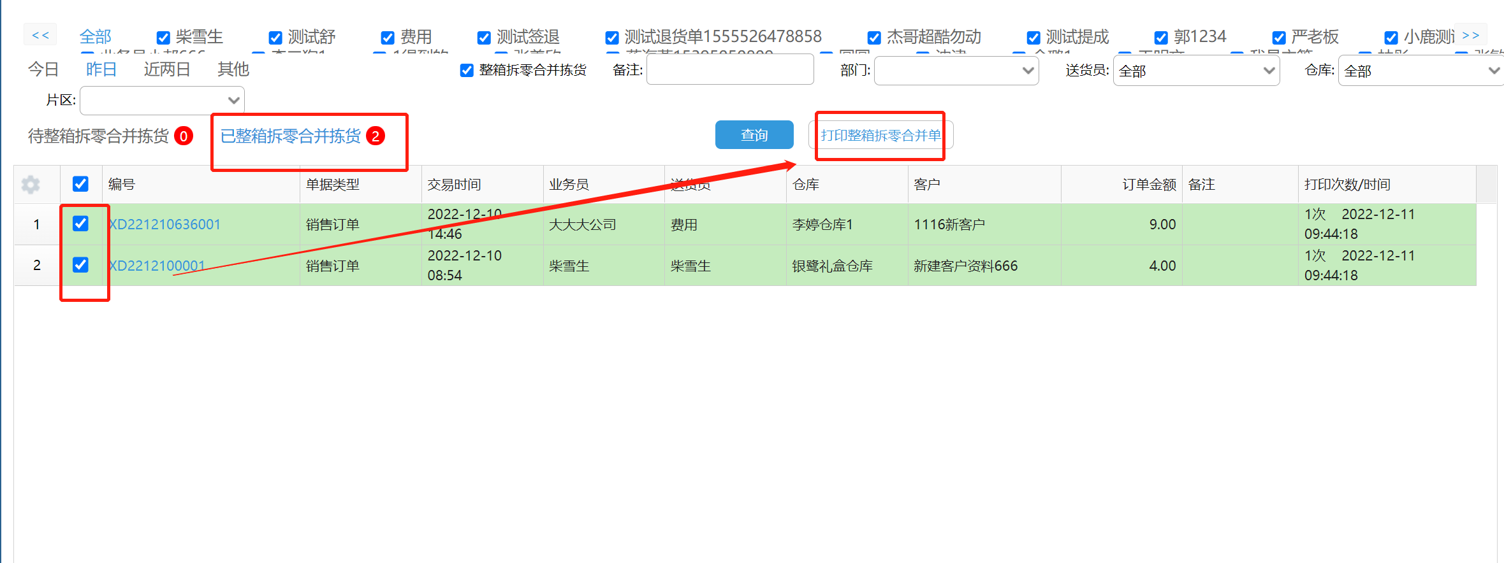Uncheck the 费用 salesperson checkbox
This screenshot has height=563, width=1504.
click(388, 38)
